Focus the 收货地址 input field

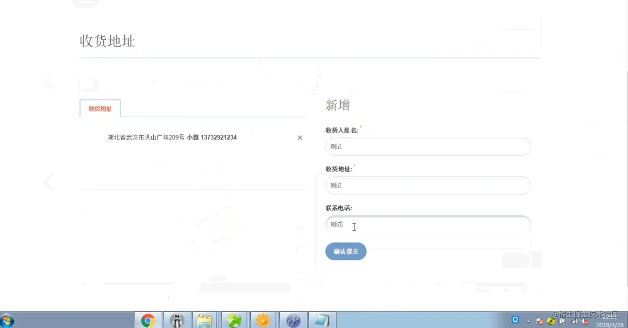tap(428, 185)
